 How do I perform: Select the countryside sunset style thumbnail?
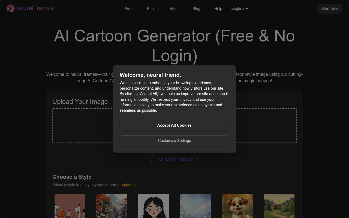[x=279, y=206]
